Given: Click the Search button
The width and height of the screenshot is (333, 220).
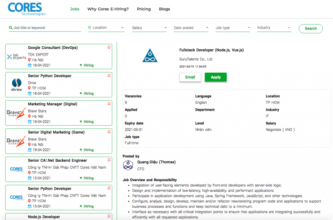Looking at the screenshot, I should [x=311, y=29].
